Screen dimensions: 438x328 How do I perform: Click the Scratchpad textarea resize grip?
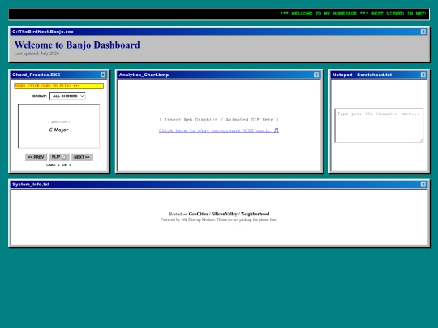click(421, 140)
